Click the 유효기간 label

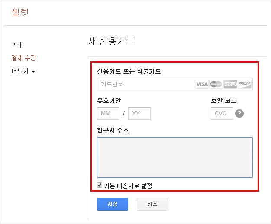coord(109,100)
